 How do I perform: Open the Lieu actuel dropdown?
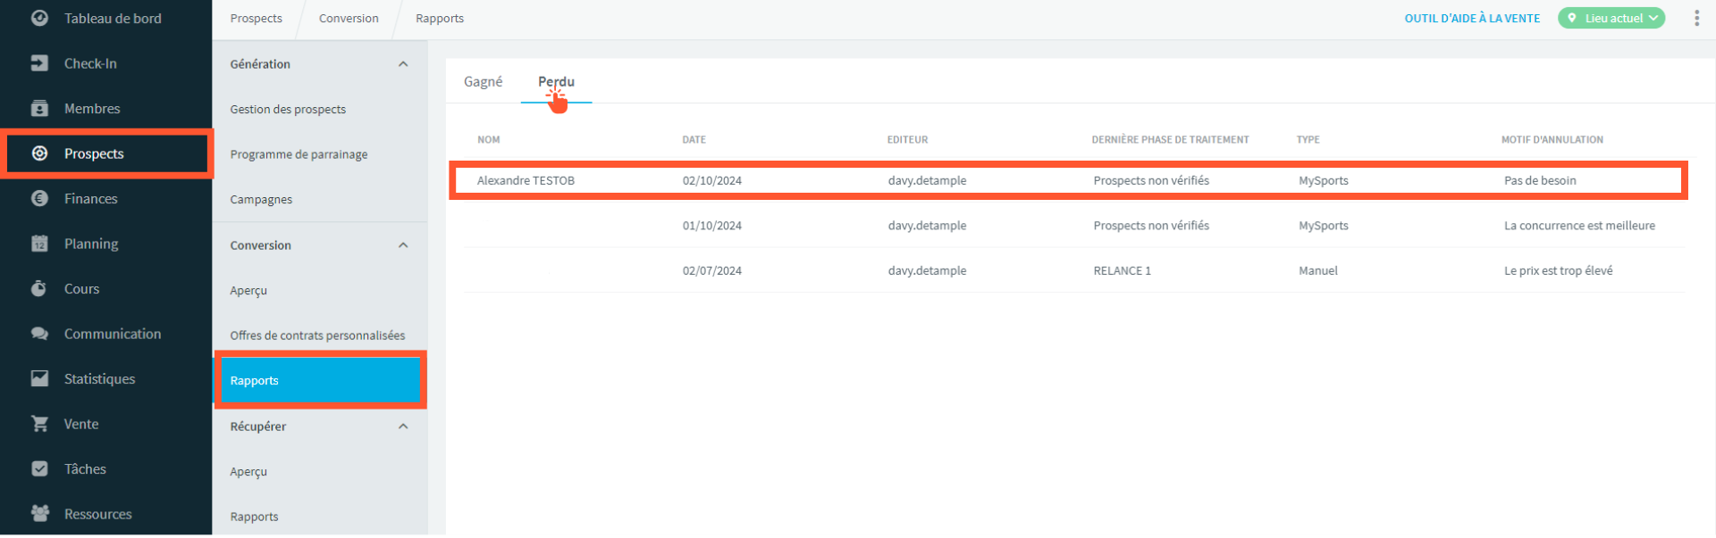(x=1611, y=18)
